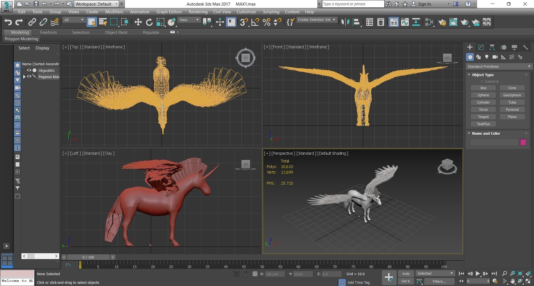Collapse the Name and Color rollout
The height and width of the screenshot is (286, 534).
(x=469, y=133)
